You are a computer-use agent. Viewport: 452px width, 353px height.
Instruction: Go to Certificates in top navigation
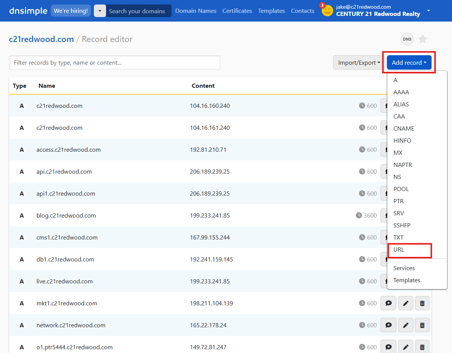[237, 11]
